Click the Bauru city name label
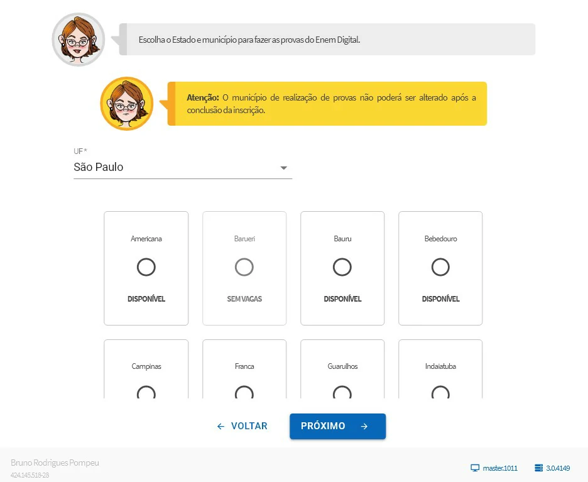Viewport: 588px width, 482px height. pos(342,239)
